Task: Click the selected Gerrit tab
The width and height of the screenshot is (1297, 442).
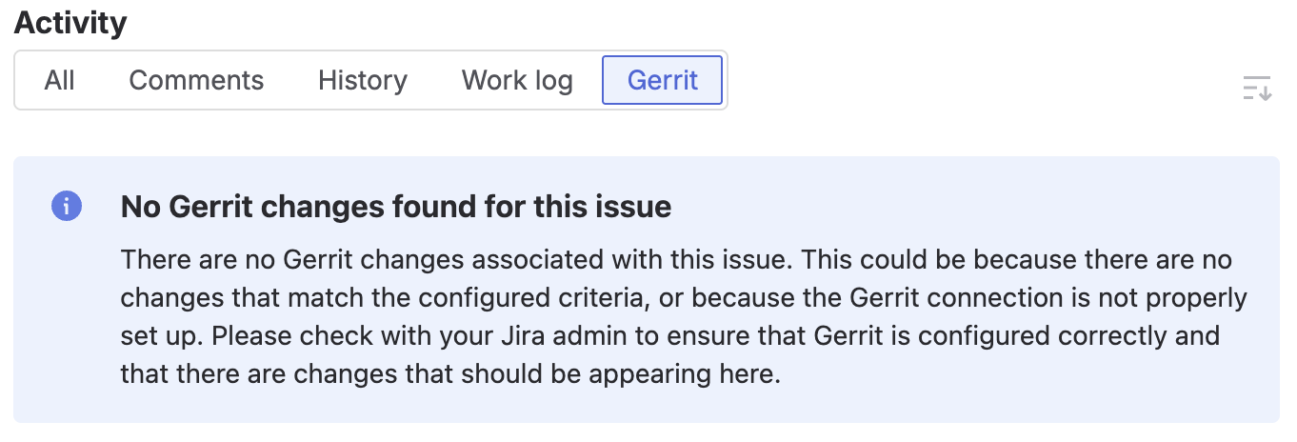Action: pyautogui.click(x=663, y=81)
